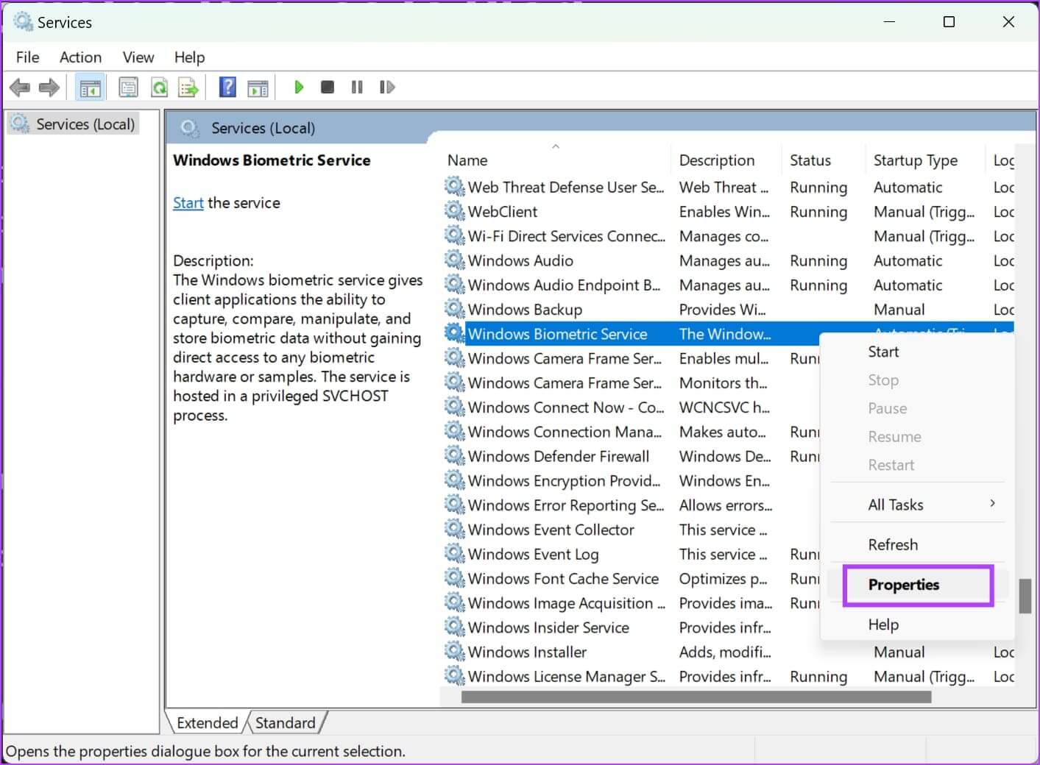
Task: Click the Monitors th... description cell
Action: coord(723,382)
